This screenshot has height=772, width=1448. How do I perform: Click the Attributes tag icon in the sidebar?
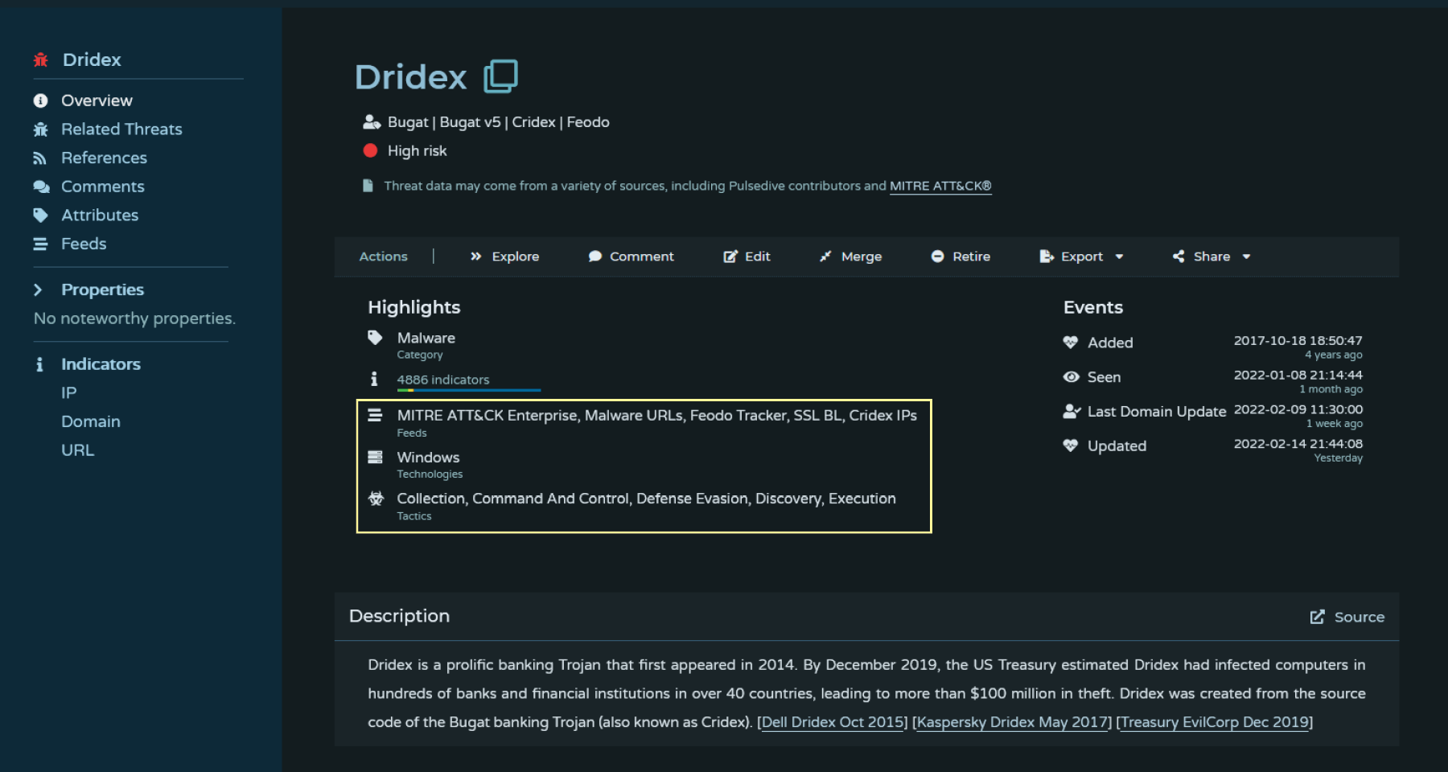(x=40, y=216)
